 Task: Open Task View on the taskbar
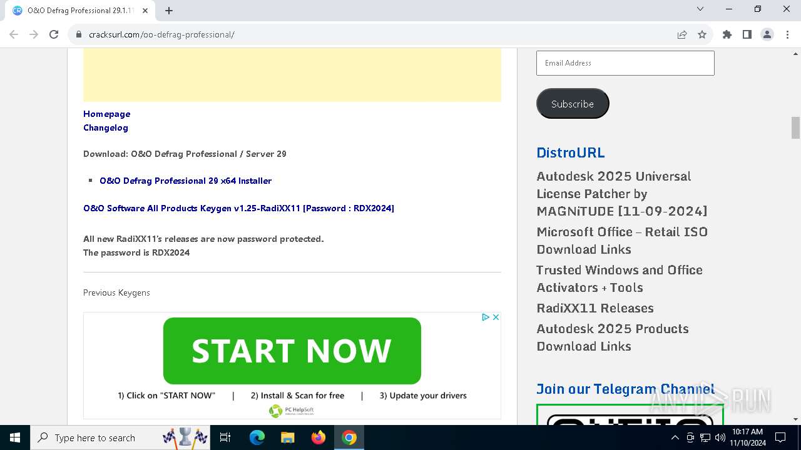pos(225,437)
